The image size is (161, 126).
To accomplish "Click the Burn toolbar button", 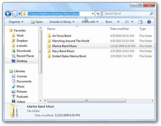I will (109, 22).
